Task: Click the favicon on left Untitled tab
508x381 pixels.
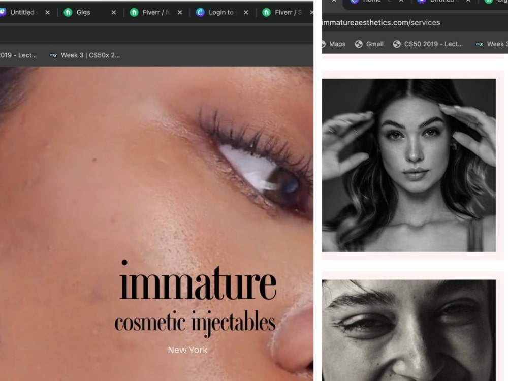Action: 3,12
